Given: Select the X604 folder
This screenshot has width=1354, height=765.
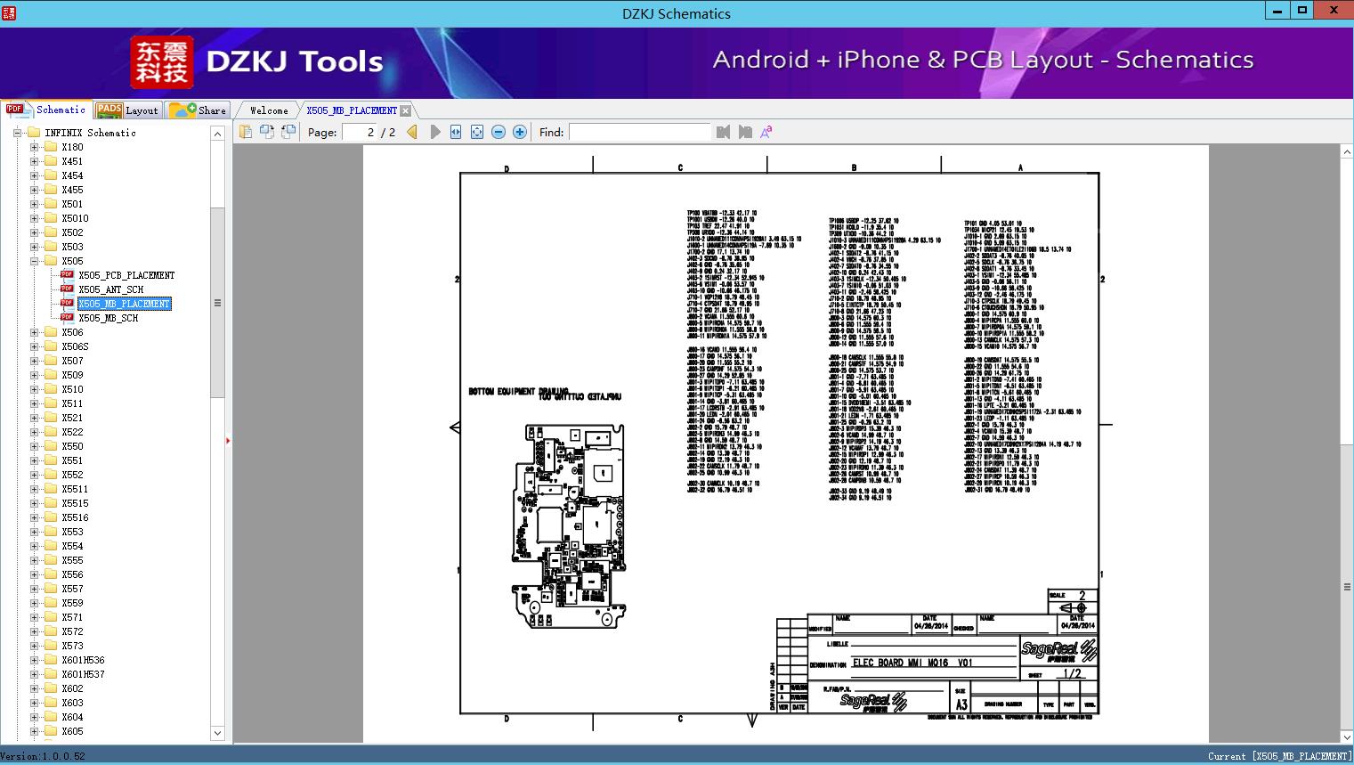Looking at the screenshot, I should click(x=72, y=717).
